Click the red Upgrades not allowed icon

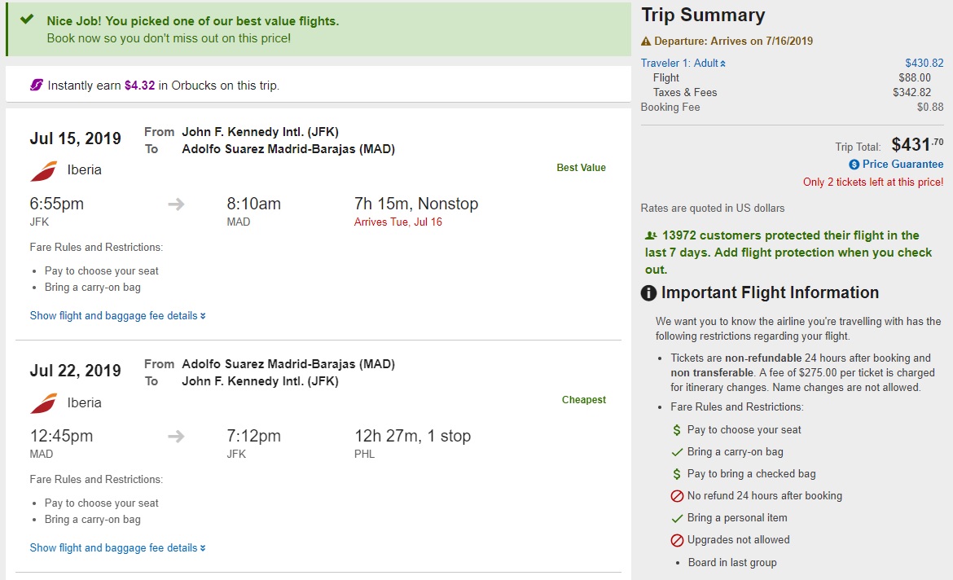click(x=677, y=540)
